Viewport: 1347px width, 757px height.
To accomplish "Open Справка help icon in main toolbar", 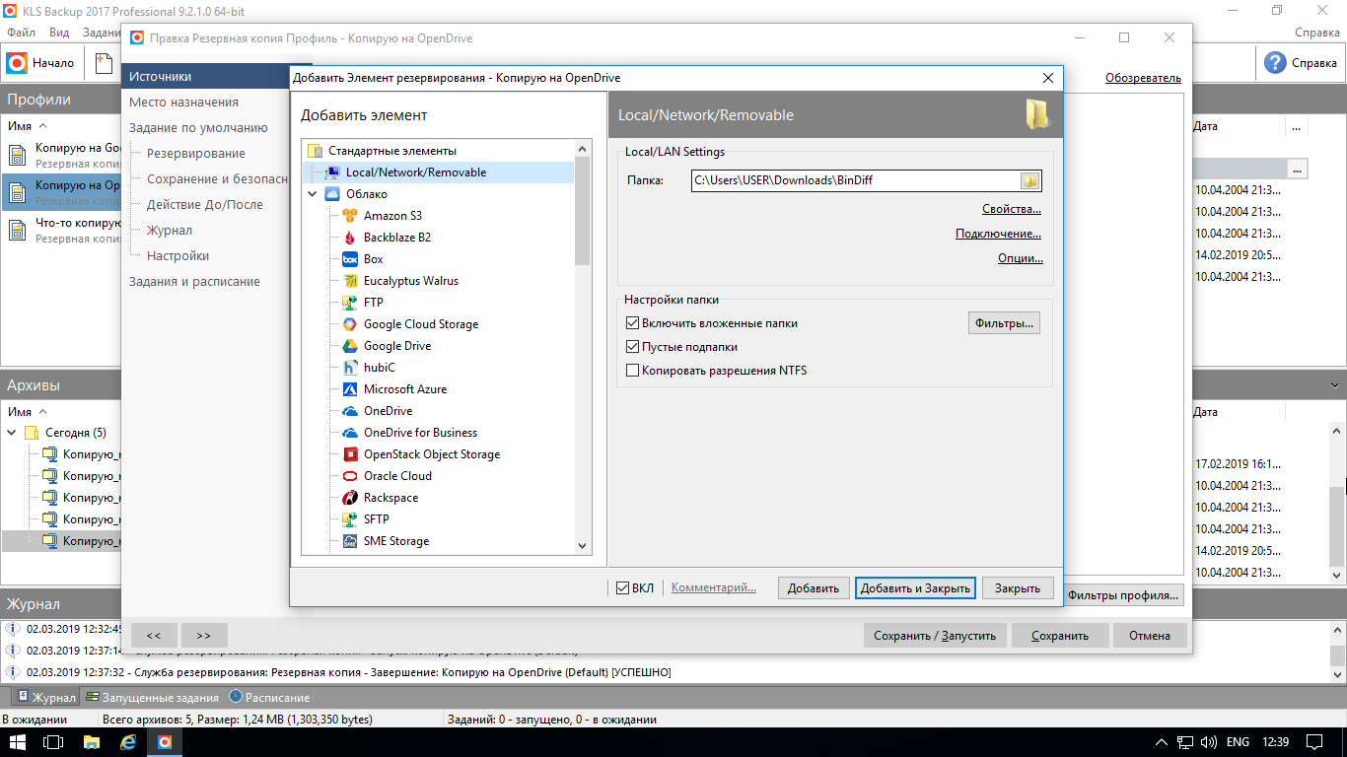I will point(1302,63).
